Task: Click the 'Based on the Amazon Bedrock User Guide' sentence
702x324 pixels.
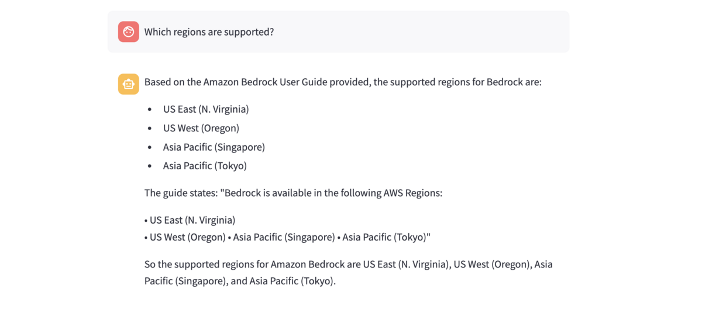Action: [x=343, y=82]
